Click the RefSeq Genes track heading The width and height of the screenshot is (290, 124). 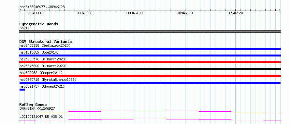pyautogui.click(x=33, y=105)
